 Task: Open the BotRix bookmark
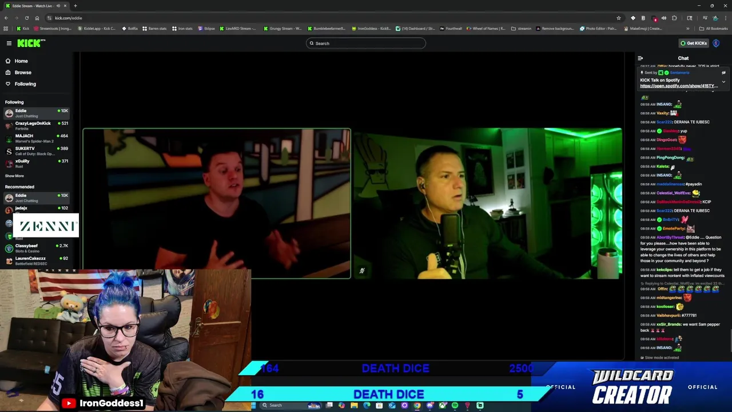click(x=130, y=29)
